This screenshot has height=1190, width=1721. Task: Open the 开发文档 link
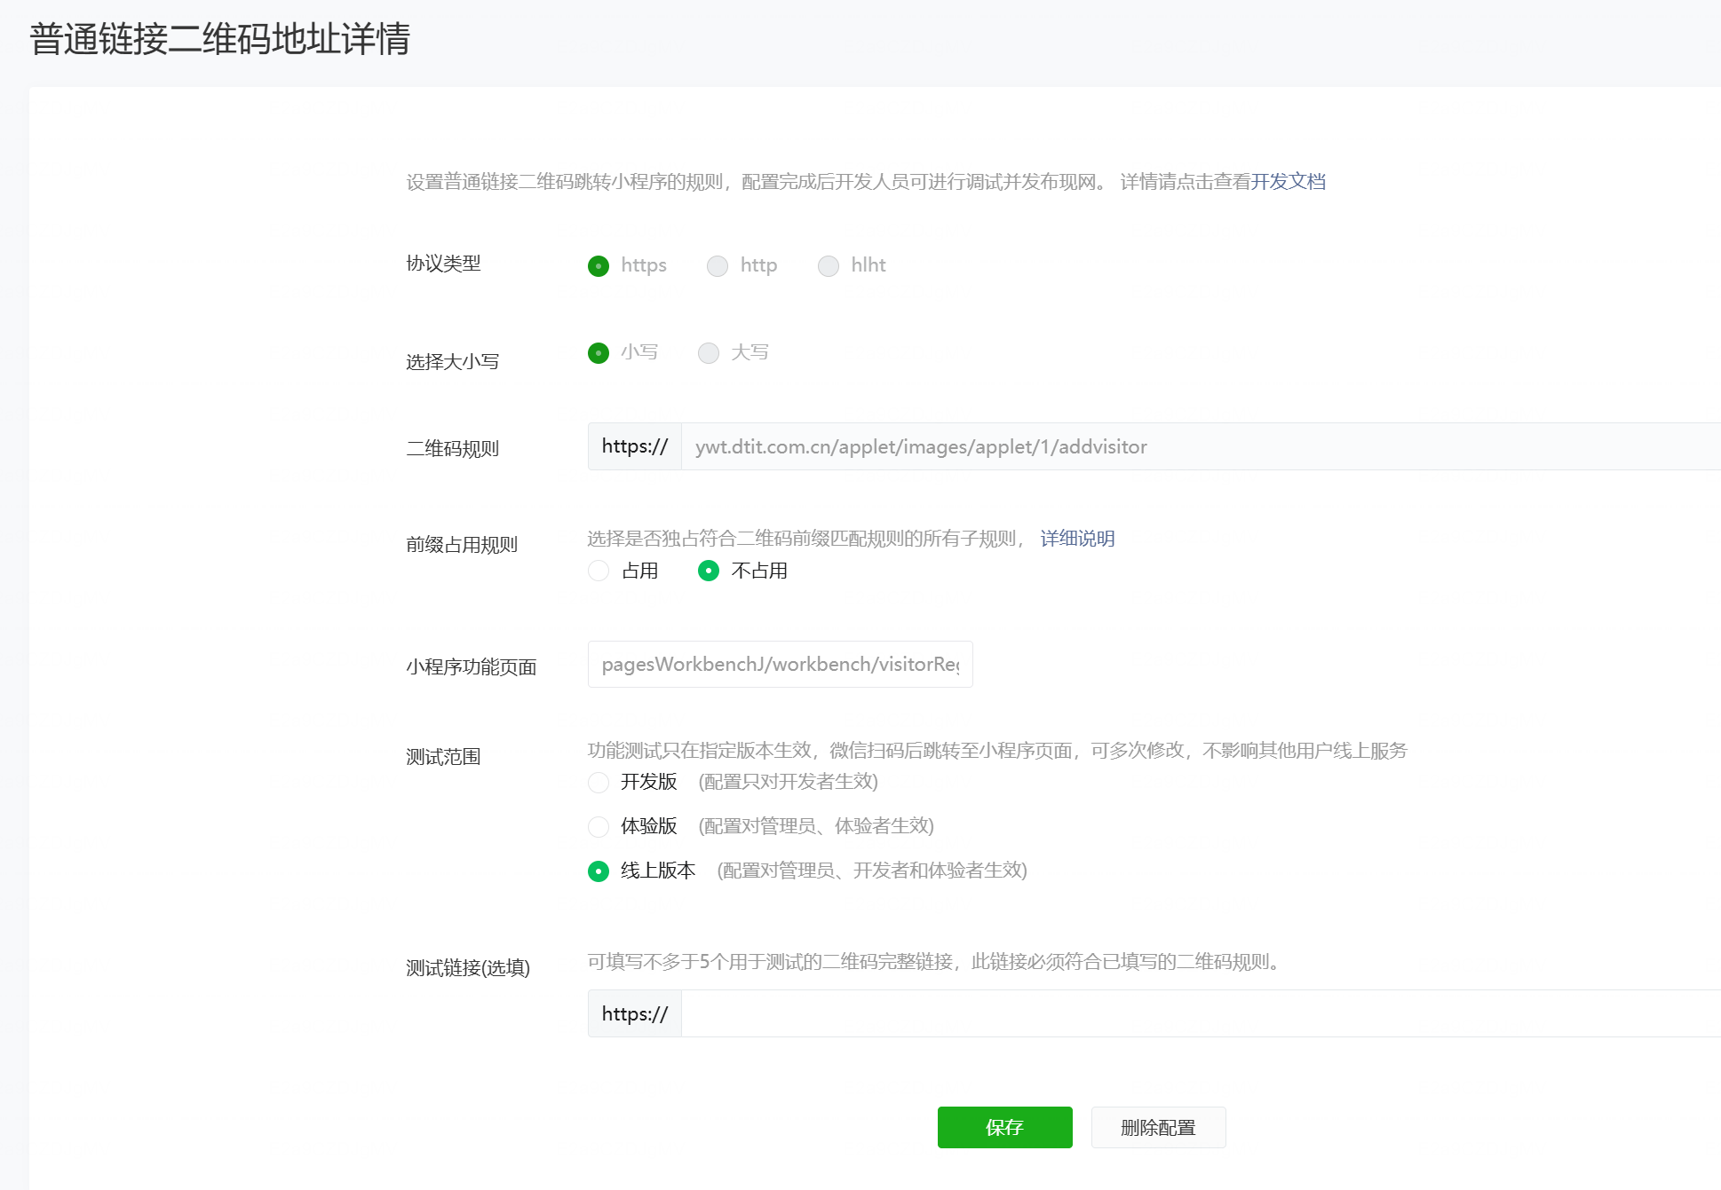point(1288,182)
